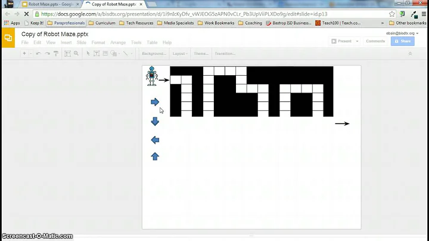Switch to the Robot Maze.pptx browser tab
This screenshot has width=429, height=241.
click(x=51, y=4)
